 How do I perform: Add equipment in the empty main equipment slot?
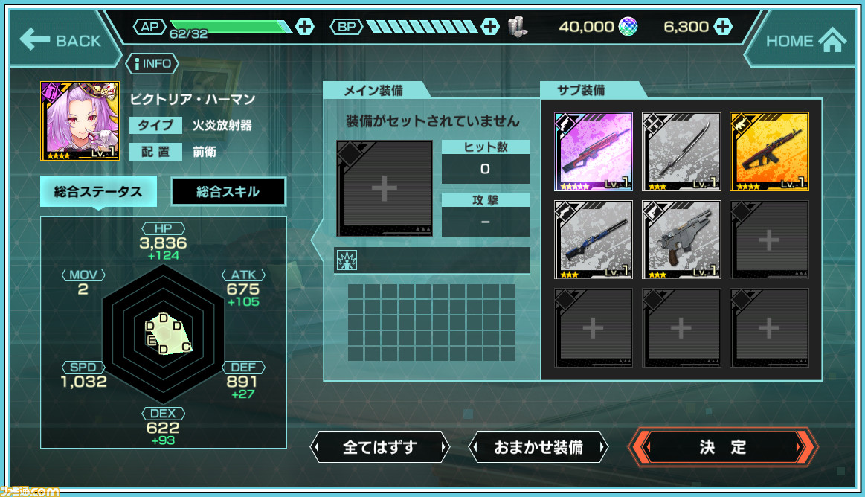(385, 188)
